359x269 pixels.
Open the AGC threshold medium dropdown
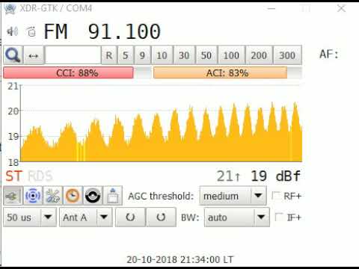(233, 196)
